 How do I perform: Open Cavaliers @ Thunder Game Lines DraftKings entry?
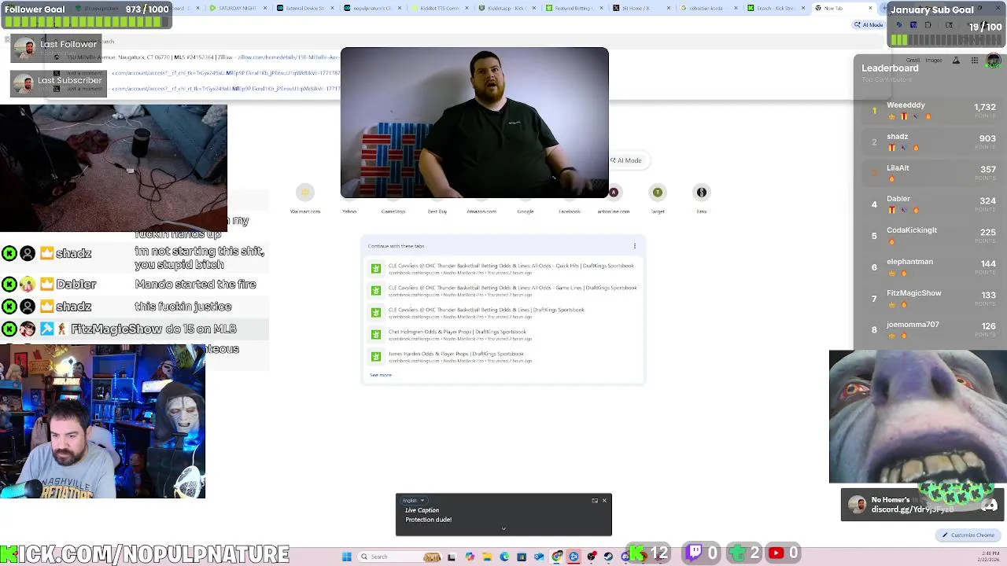[x=503, y=291]
